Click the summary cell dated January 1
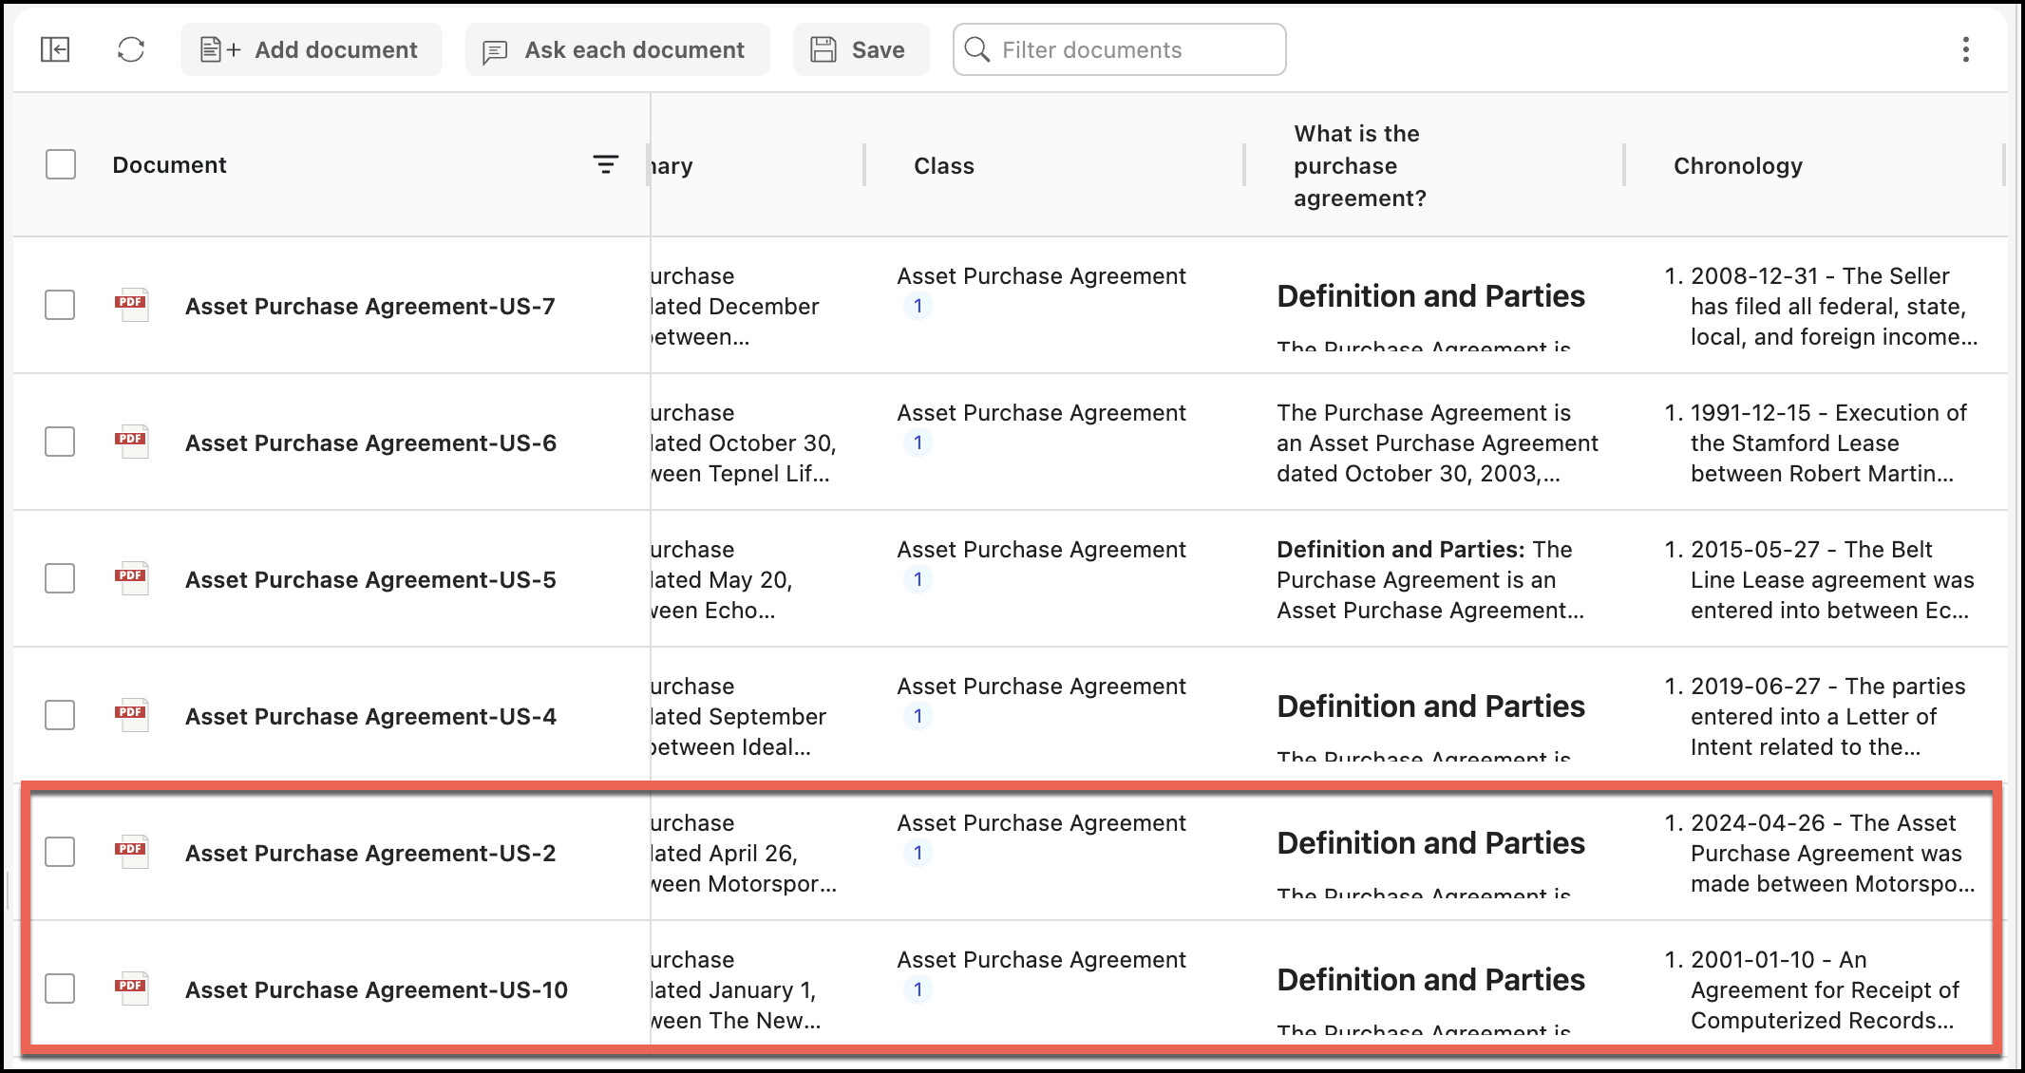2025x1073 pixels. (x=736, y=989)
